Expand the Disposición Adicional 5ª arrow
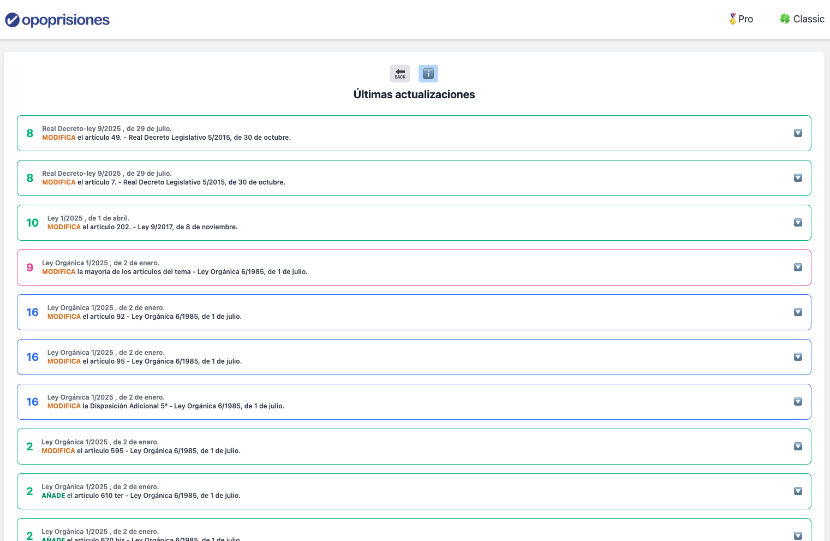The height and width of the screenshot is (541, 830). (798, 402)
